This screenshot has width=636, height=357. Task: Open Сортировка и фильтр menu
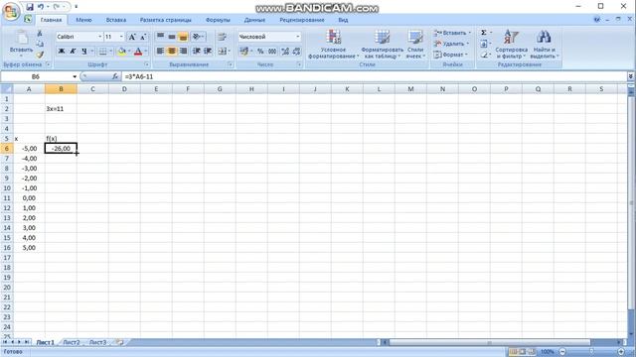(x=511, y=44)
